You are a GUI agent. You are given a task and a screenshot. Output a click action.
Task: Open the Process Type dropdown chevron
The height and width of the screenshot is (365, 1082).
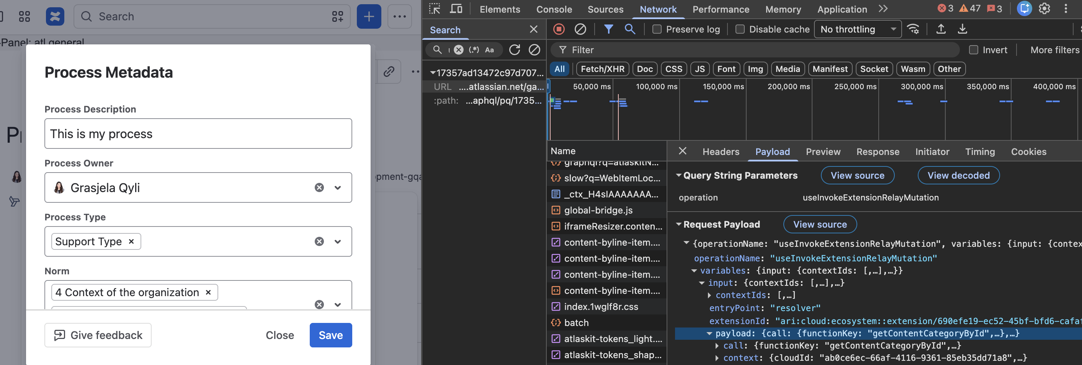[x=338, y=242]
